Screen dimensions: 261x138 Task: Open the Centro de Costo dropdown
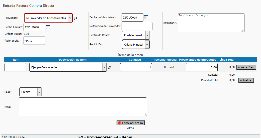coord(147,35)
